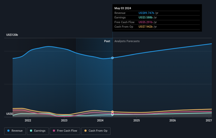Select the 2026 x-axis label

[173, 120]
